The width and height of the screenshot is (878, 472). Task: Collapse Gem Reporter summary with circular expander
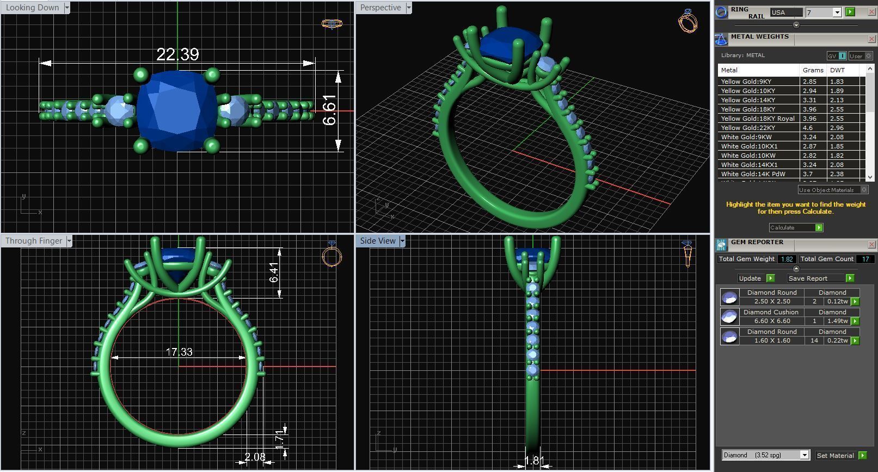[x=796, y=269]
